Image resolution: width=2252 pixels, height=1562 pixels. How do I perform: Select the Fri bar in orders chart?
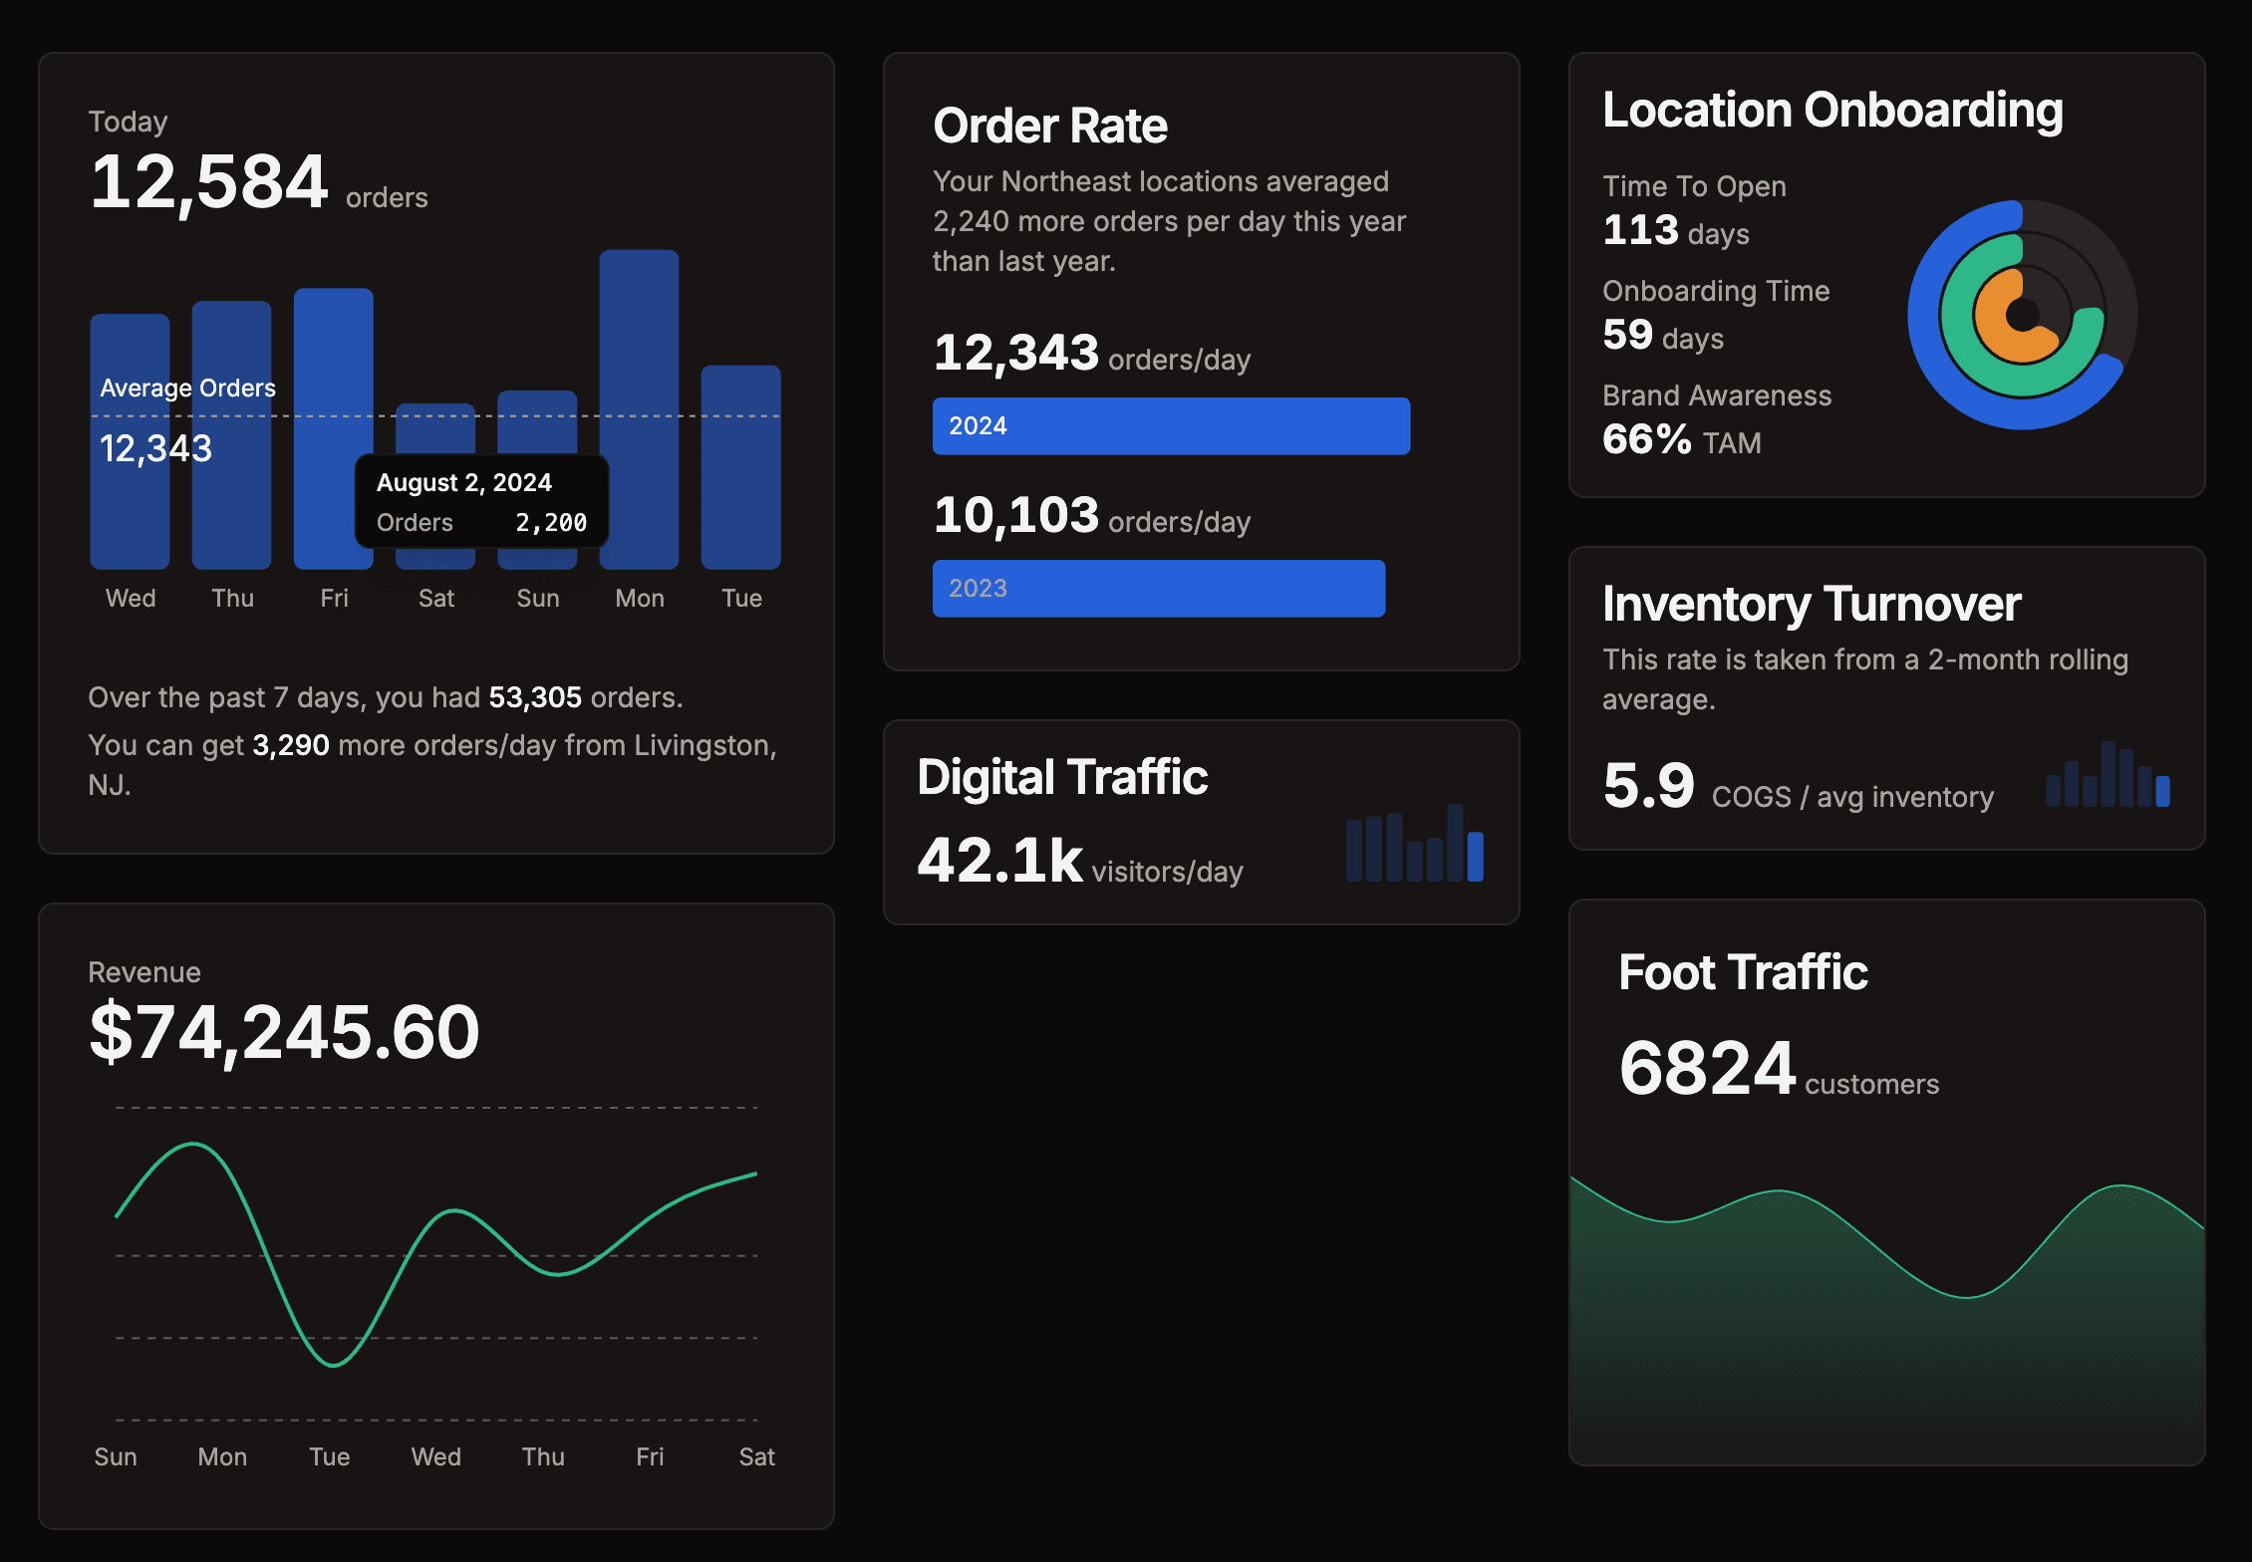(334, 428)
